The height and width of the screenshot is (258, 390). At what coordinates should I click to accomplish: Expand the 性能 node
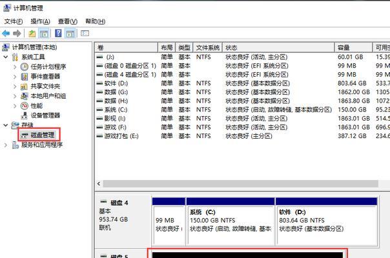point(15,106)
